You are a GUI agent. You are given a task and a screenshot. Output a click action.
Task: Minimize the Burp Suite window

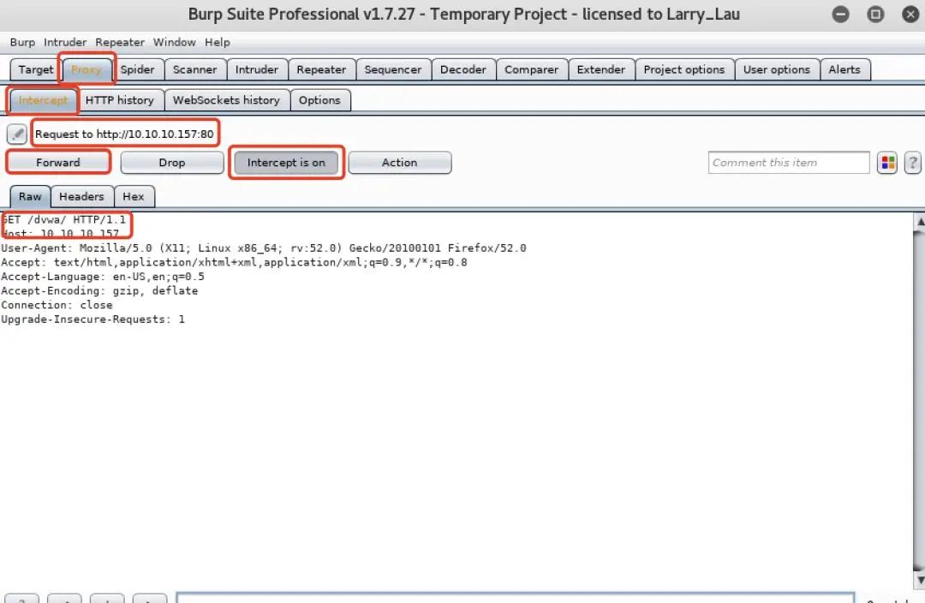(841, 15)
